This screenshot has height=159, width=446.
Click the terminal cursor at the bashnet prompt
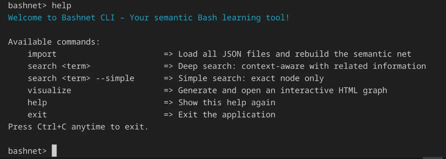click(x=54, y=151)
